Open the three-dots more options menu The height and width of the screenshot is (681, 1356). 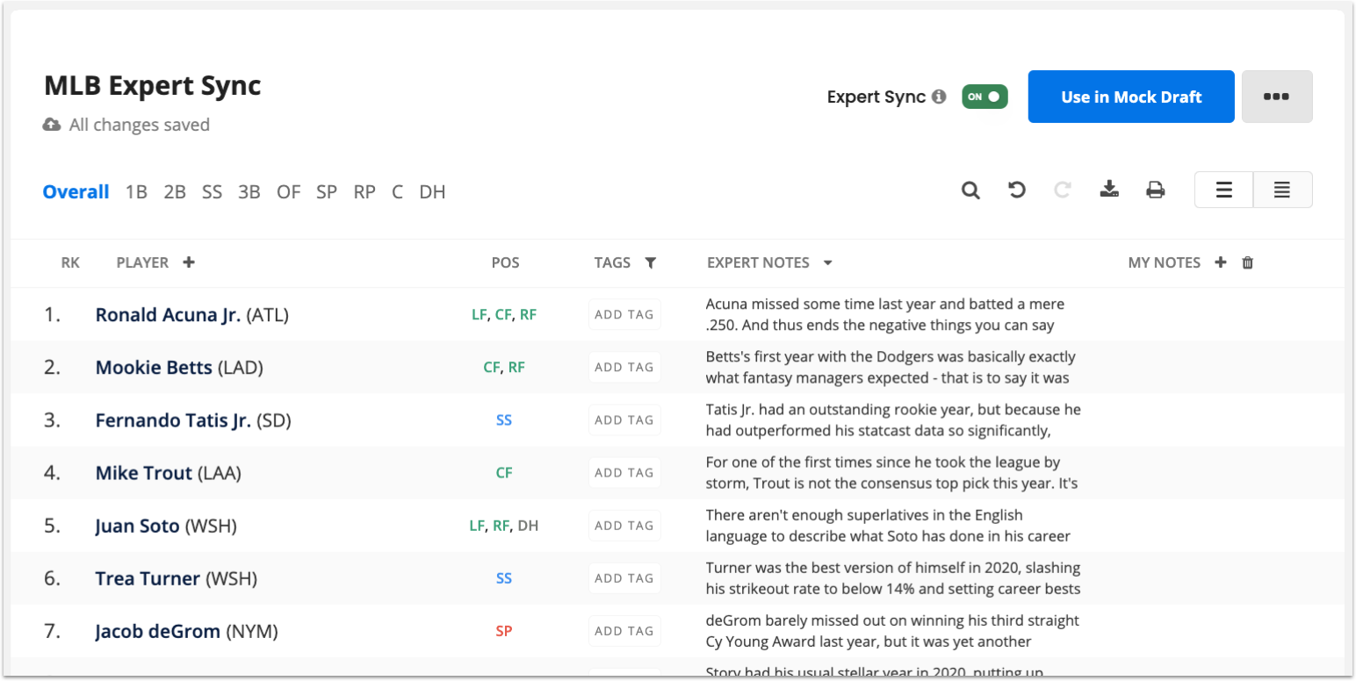click(x=1276, y=97)
